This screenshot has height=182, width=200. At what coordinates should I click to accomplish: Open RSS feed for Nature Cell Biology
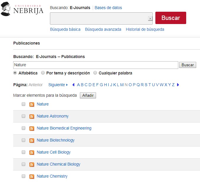(32, 152)
